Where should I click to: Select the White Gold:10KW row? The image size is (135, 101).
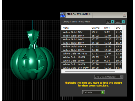(92, 61)
